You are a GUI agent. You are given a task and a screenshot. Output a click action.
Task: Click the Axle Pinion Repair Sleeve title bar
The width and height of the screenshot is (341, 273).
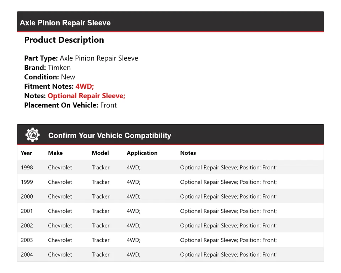coord(65,23)
